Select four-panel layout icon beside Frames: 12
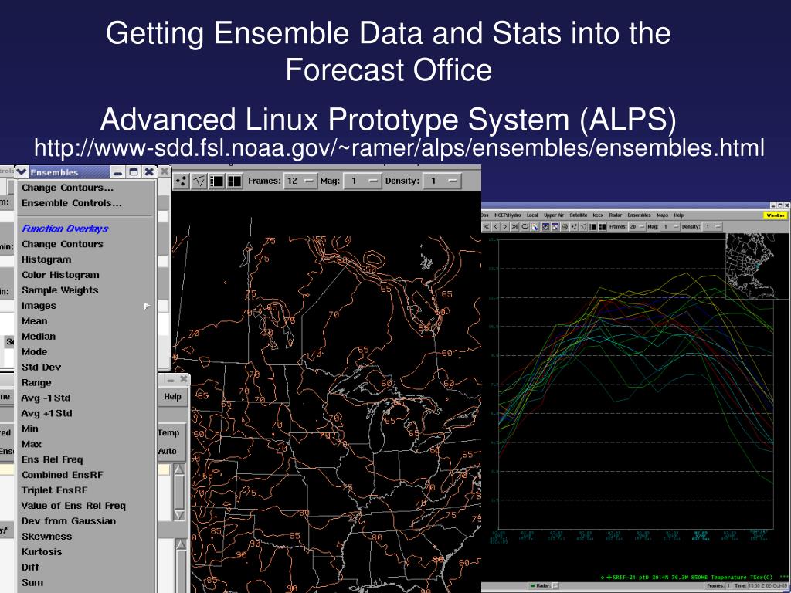The image size is (791, 593). click(235, 181)
